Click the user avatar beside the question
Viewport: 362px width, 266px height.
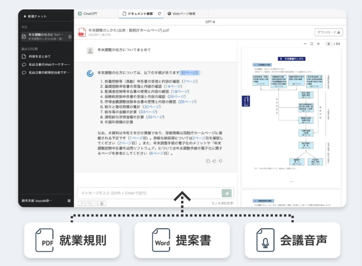[90, 51]
